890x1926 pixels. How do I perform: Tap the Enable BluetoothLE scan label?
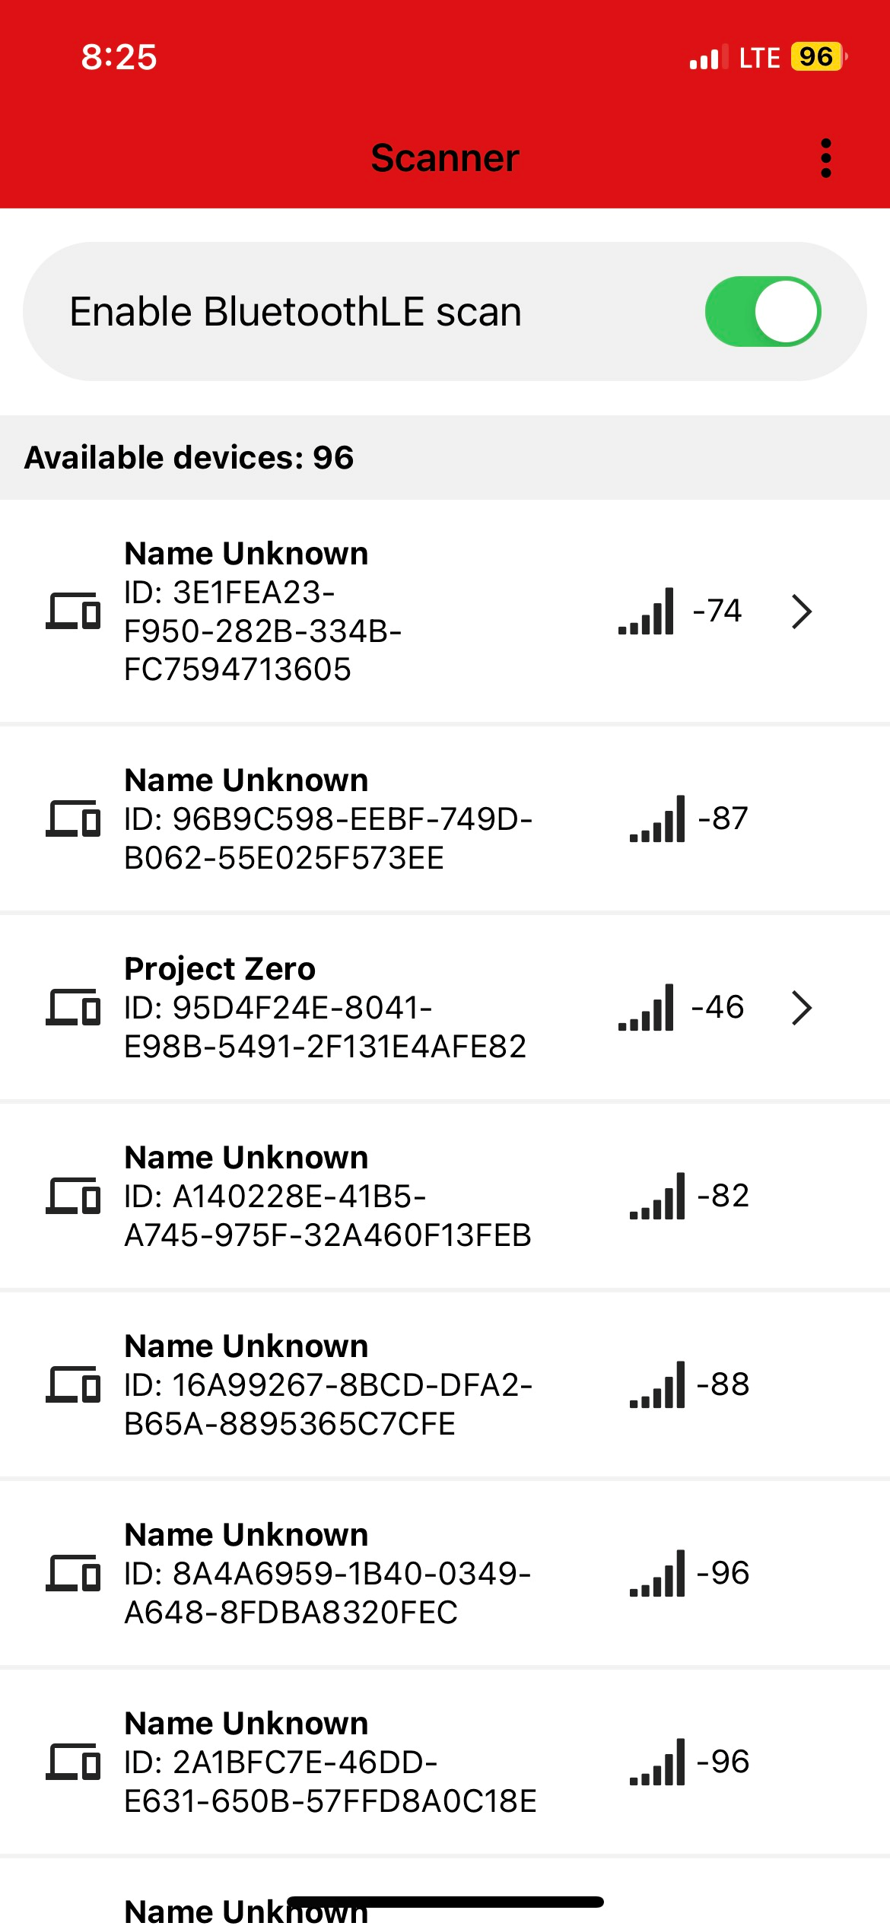click(296, 312)
